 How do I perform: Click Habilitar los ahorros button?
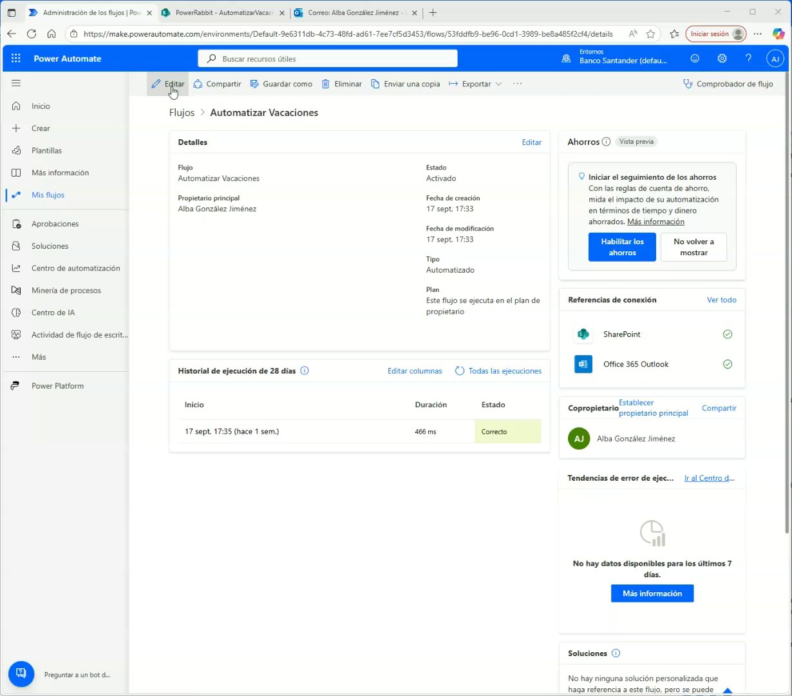pos(622,247)
